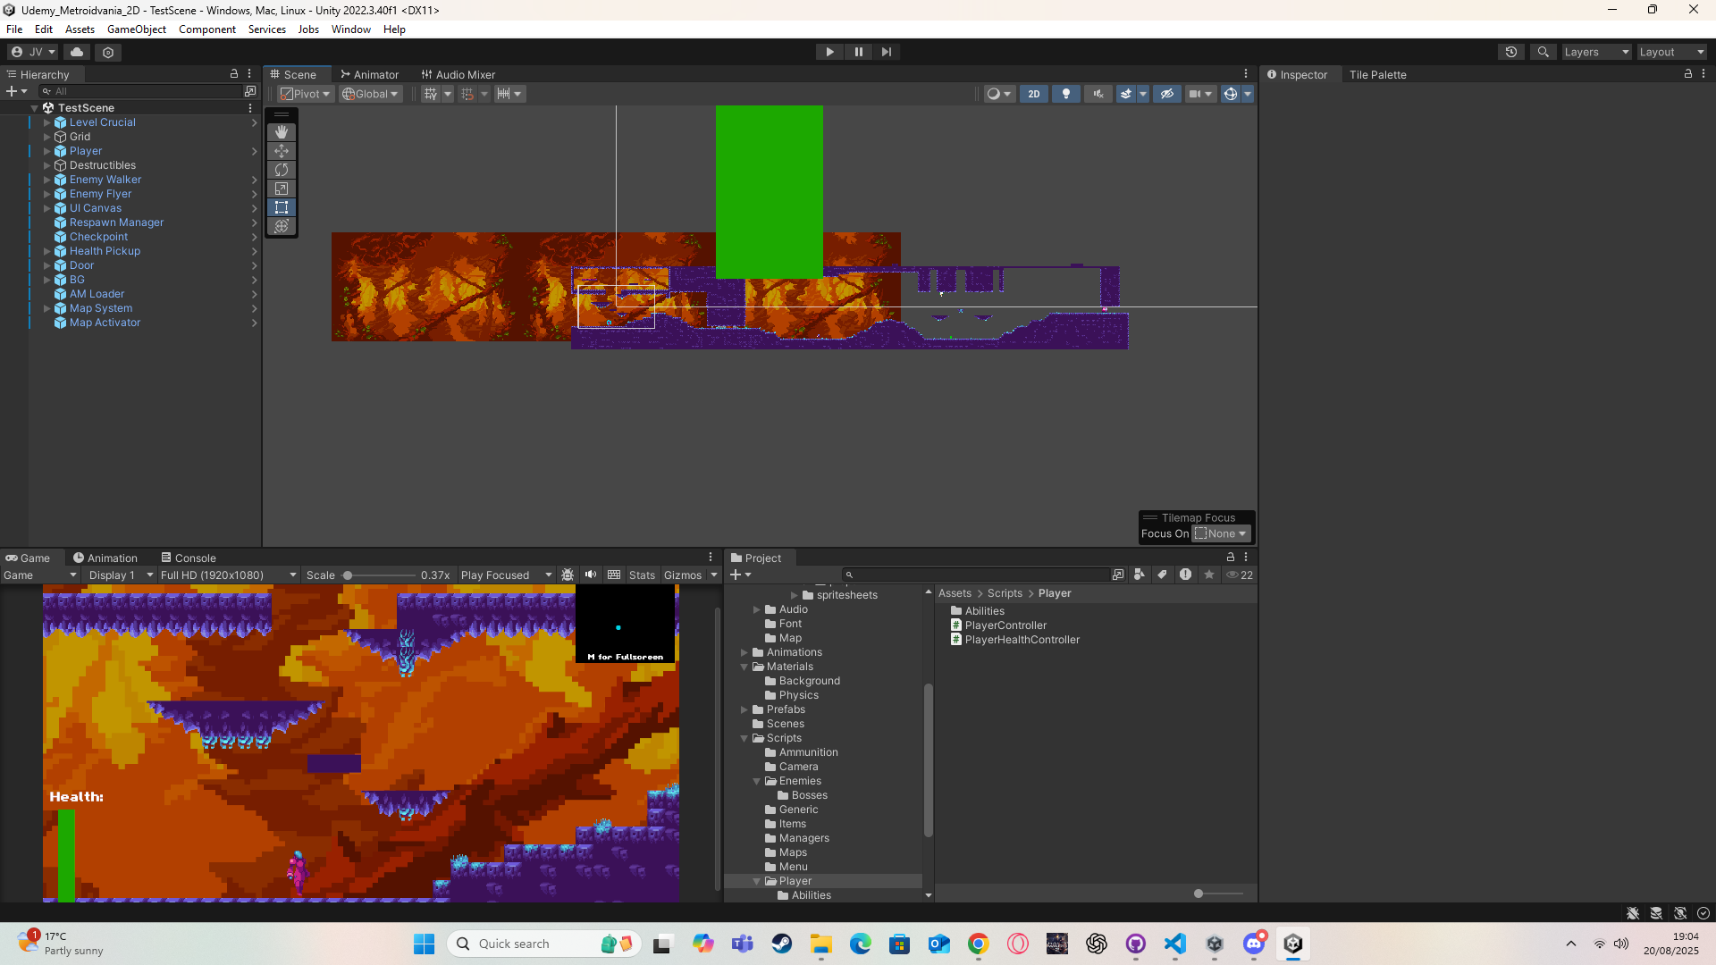Image resolution: width=1716 pixels, height=965 pixels.
Task: Open the Pivot handle position dropdown
Action: coord(306,94)
